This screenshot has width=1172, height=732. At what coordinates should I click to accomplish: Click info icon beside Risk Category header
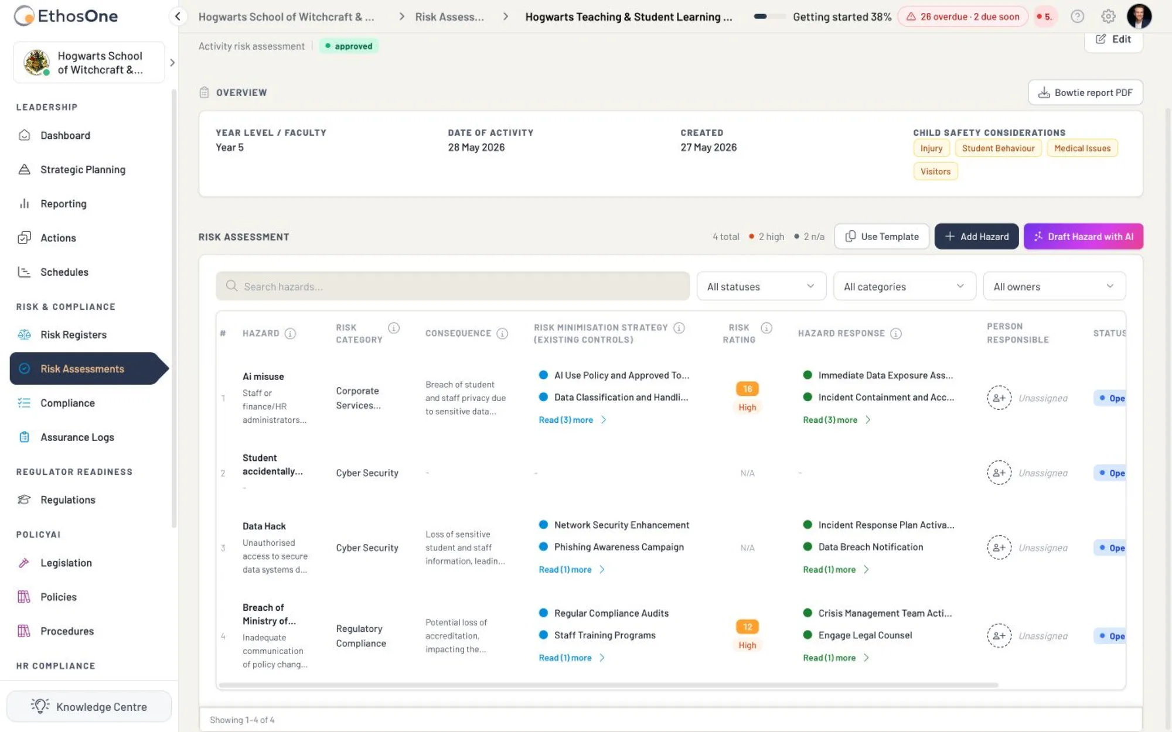click(x=394, y=328)
